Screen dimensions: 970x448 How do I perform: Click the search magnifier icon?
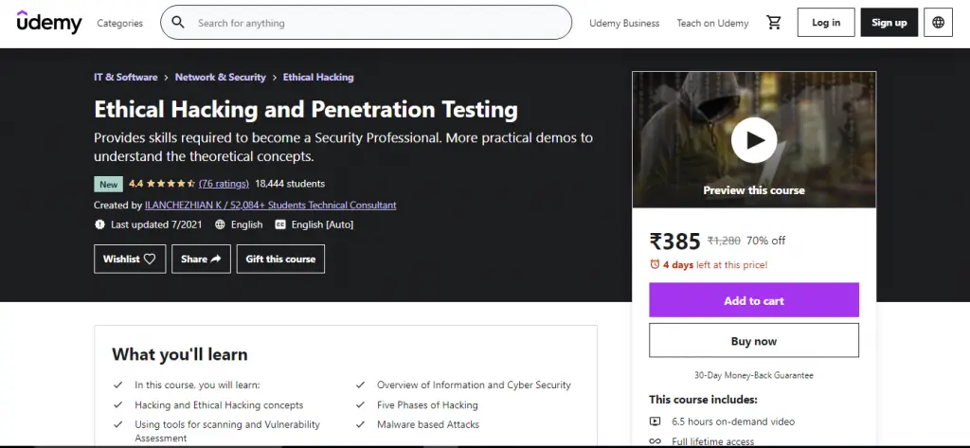[x=178, y=23]
